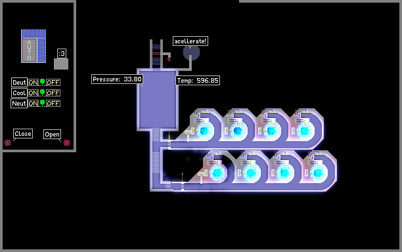The height and width of the screenshot is (252, 402).
Task: Turn Deut ON
Action: (33, 83)
